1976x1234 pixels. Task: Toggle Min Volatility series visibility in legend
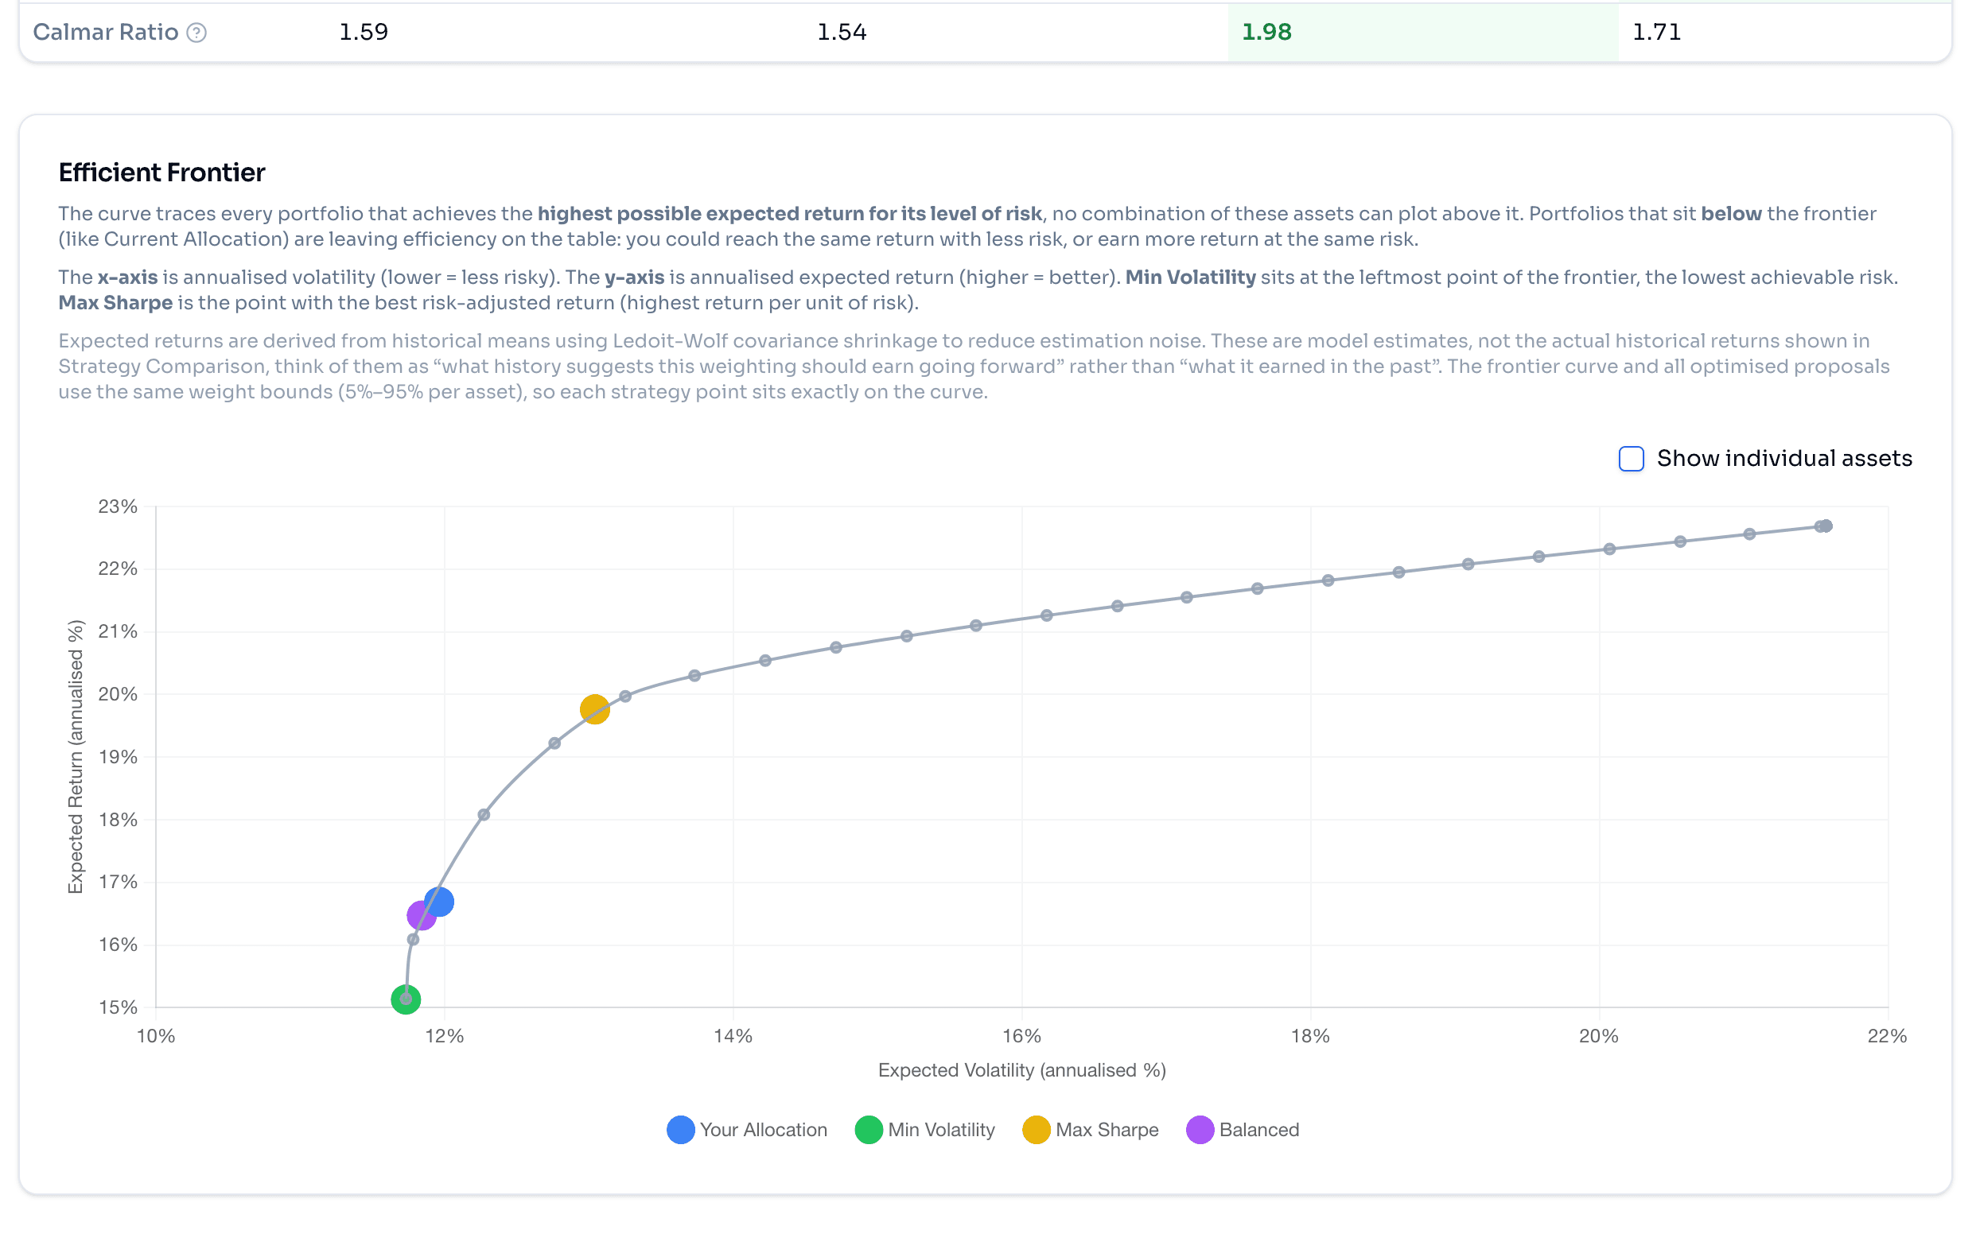867,1130
